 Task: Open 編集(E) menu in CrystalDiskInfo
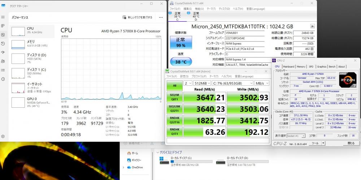coord(187,9)
